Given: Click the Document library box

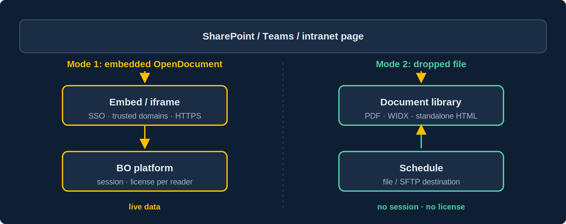Looking at the screenshot, I should pyautogui.click(x=421, y=105).
